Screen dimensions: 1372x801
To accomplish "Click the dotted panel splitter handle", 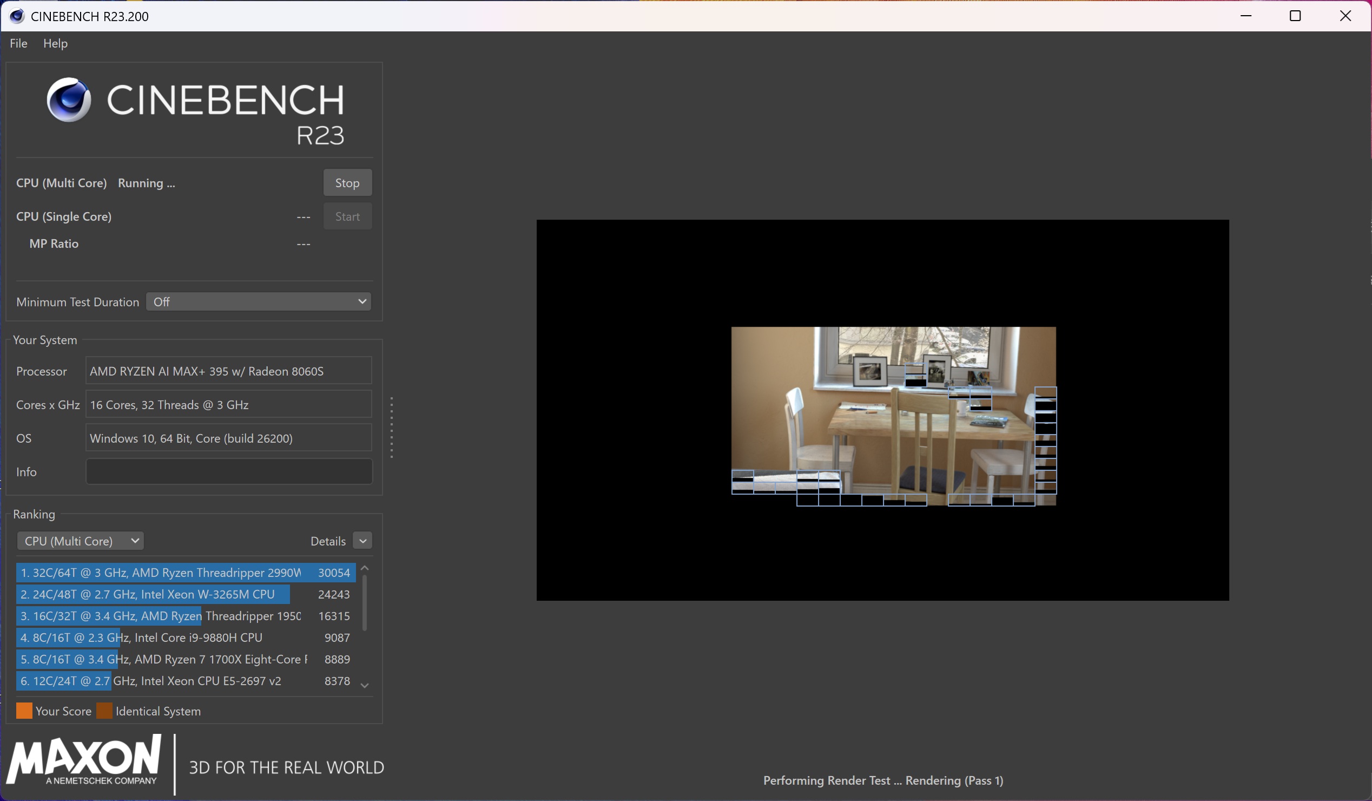I will point(392,428).
